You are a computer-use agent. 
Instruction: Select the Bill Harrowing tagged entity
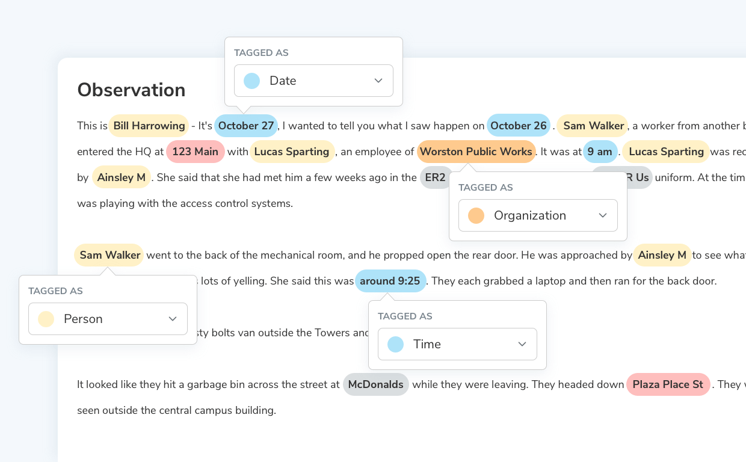[149, 126]
